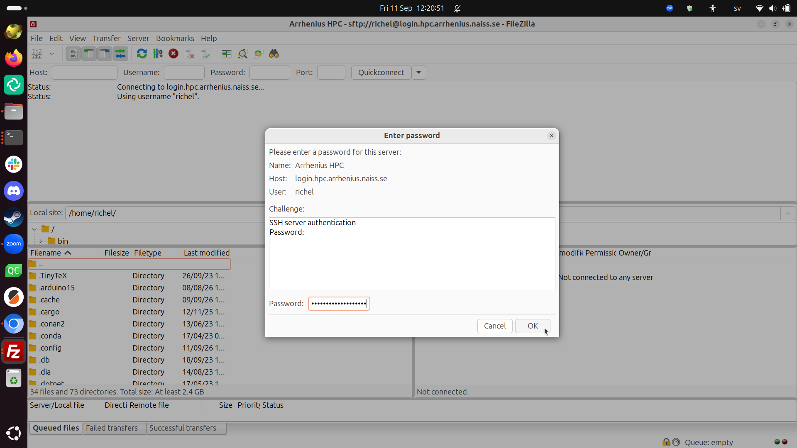Open the directory listing filters dialog
797x448 pixels.
[x=227, y=54]
